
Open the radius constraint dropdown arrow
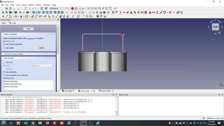(167, 13)
